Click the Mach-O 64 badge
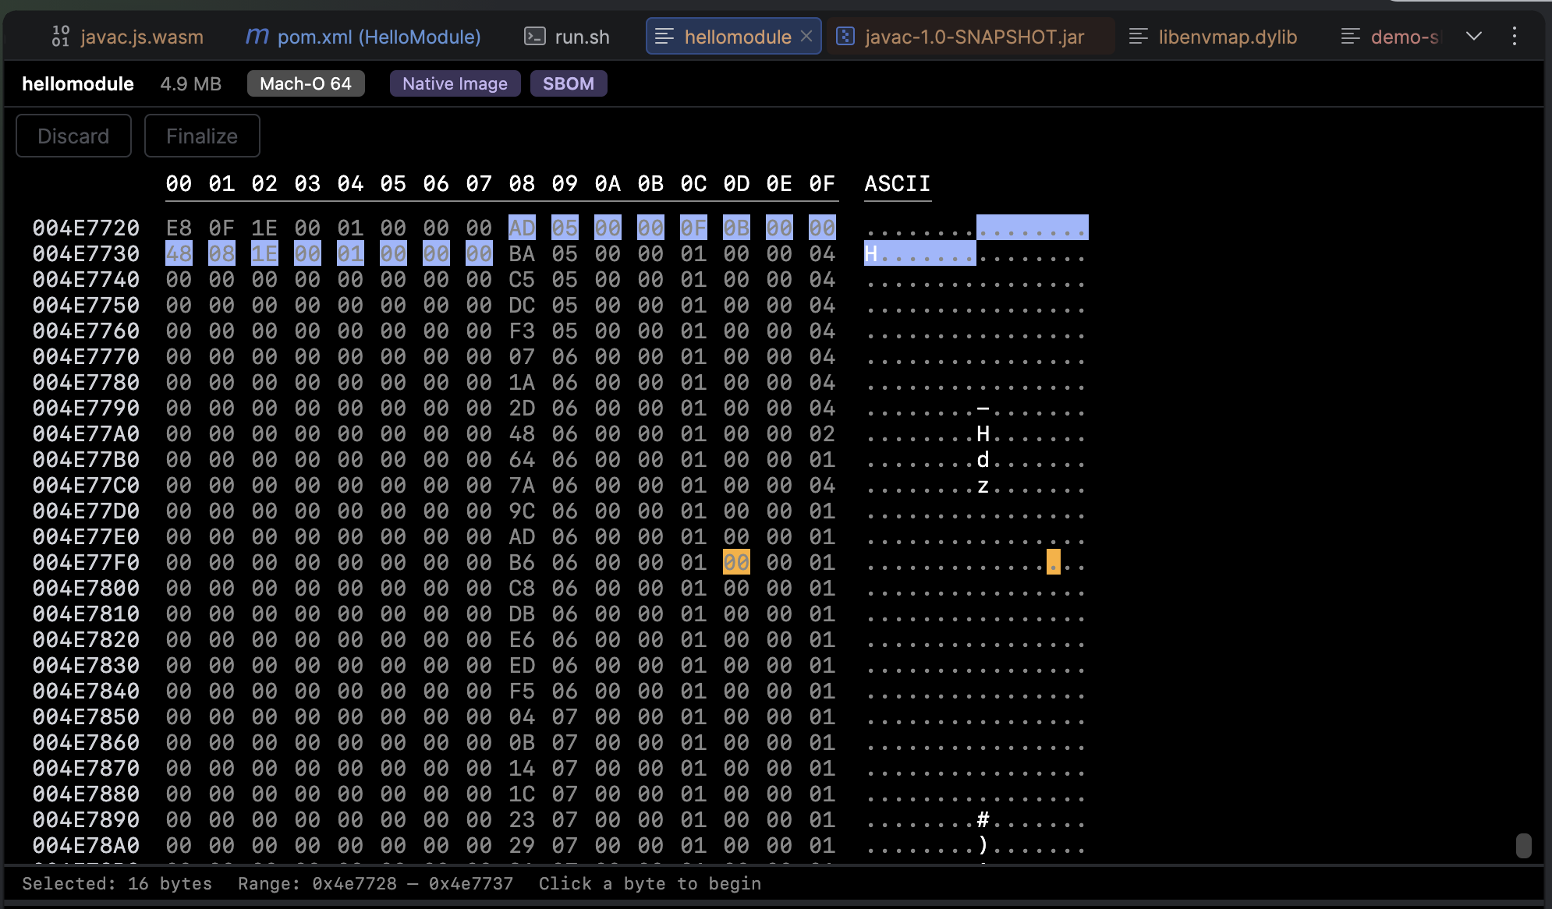This screenshot has height=909, width=1552. pyautogui.click(x=306, y=83)
